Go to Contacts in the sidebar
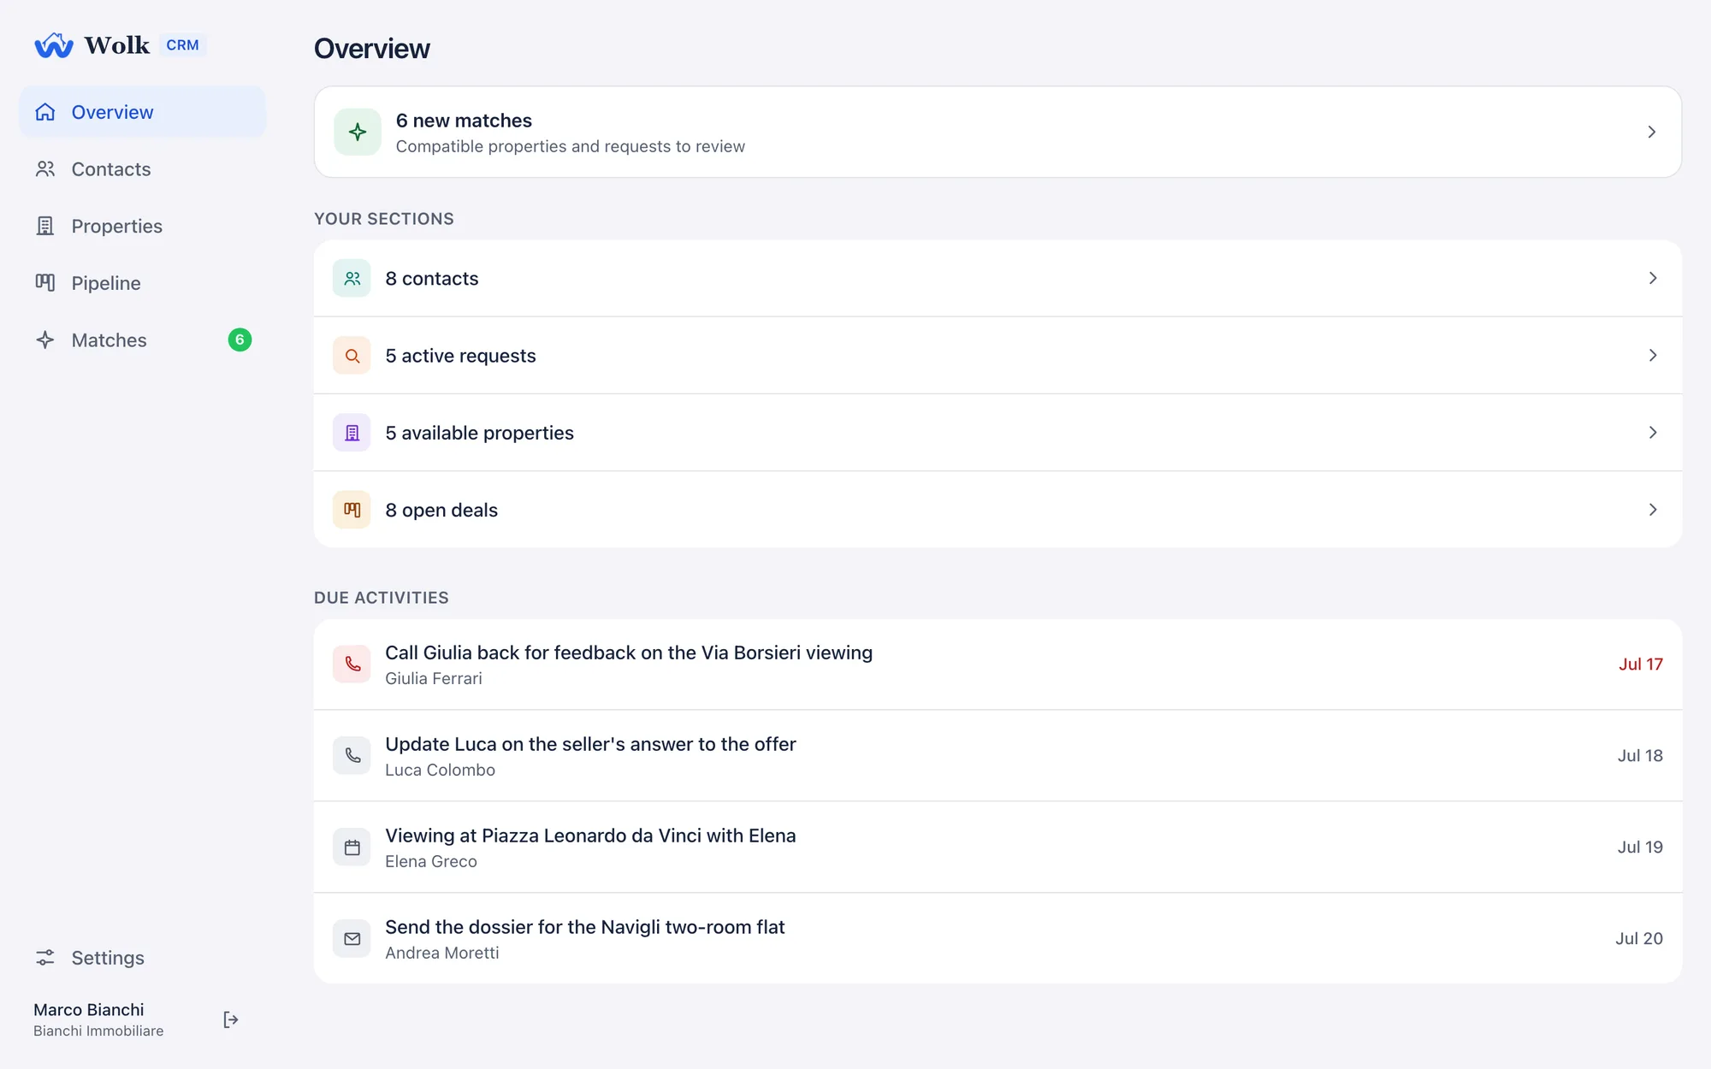This screenshot has height=1069, width=1711. coord(142,169)
